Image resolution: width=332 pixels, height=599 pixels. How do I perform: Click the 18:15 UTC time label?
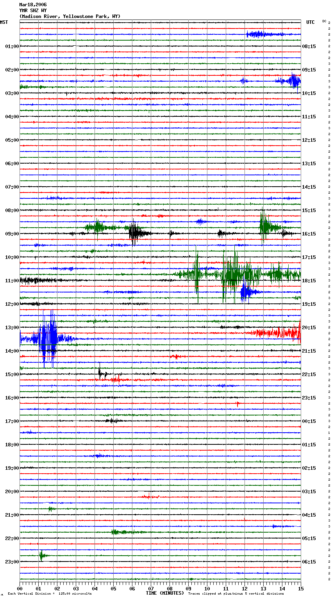[309, 281]
